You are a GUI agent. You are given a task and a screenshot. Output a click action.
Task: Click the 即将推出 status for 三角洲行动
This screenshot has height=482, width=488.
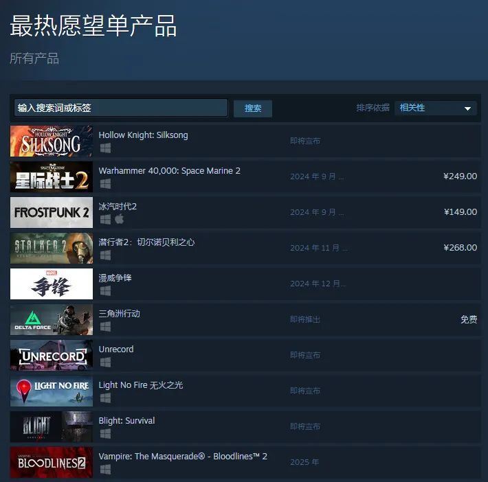[x=305, y=319]
